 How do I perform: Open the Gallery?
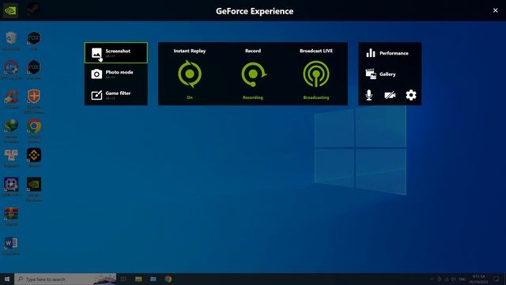[x=390, y=74]
